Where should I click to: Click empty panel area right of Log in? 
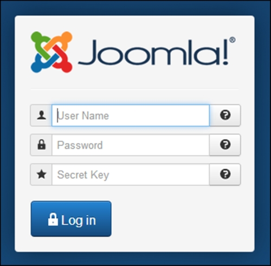coord(180,218)
